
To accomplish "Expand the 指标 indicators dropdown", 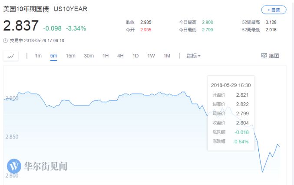I will (193, 56).
